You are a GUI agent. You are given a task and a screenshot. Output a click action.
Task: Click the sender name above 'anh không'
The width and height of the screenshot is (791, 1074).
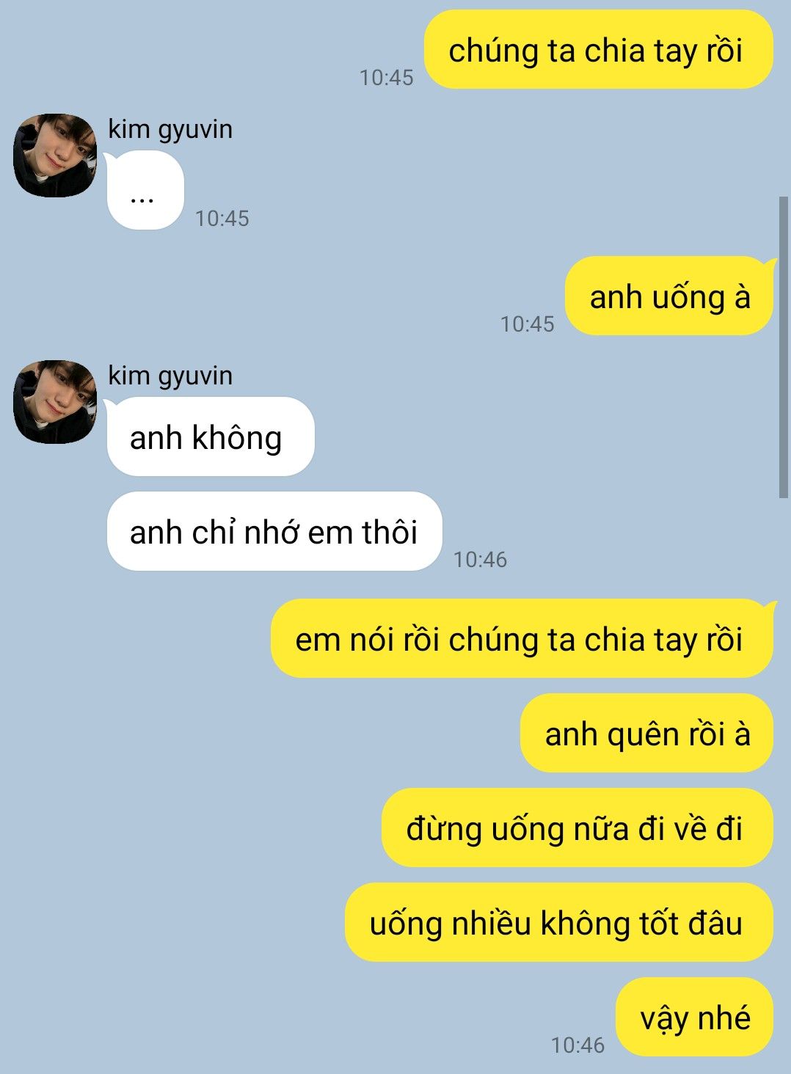(x=170, y=376)
